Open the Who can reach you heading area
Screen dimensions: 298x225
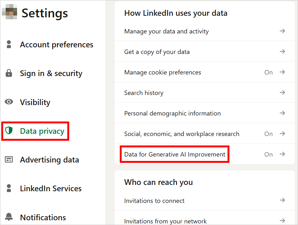(159, 182)
